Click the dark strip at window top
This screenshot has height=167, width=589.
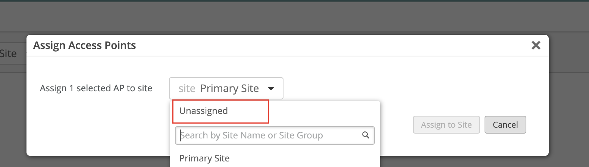click(295, 1)
